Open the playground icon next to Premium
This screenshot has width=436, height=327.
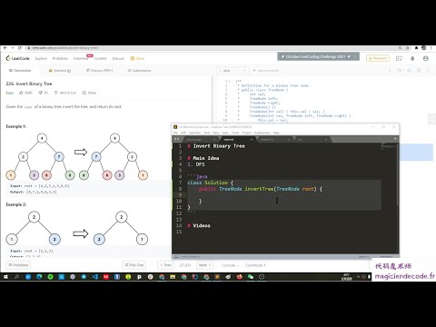click(x=399, y=58)
